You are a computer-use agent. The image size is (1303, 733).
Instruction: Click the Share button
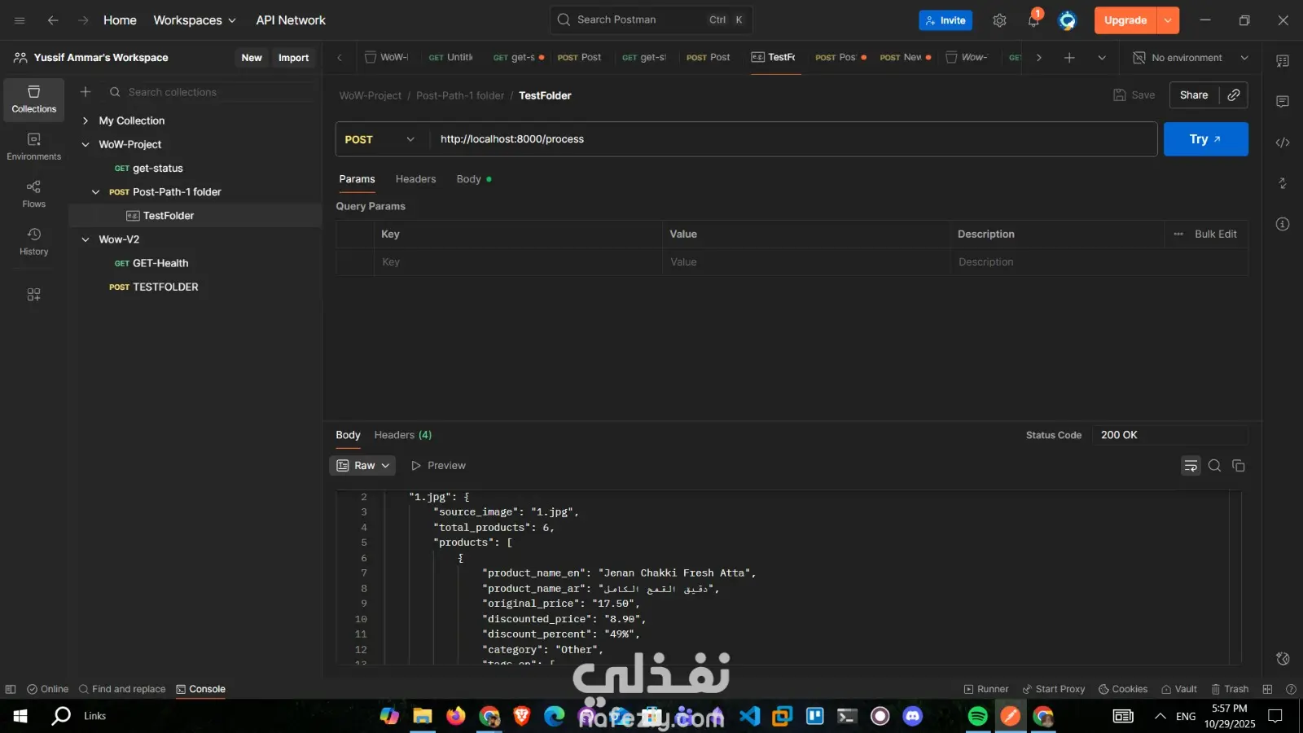(1194, 95)
